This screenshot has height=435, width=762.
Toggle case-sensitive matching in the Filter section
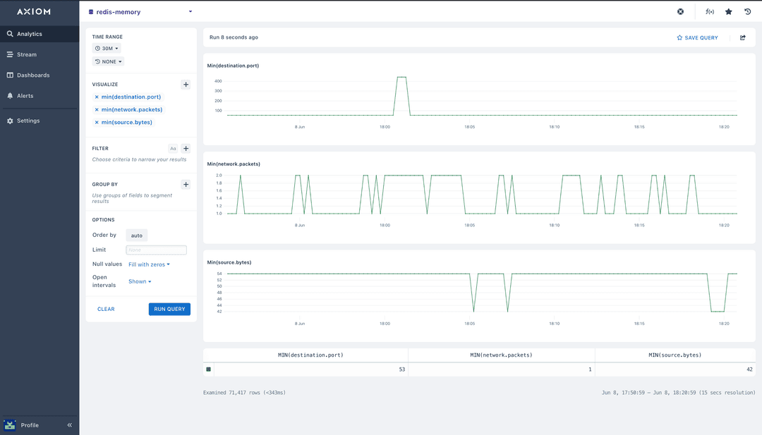173,148
